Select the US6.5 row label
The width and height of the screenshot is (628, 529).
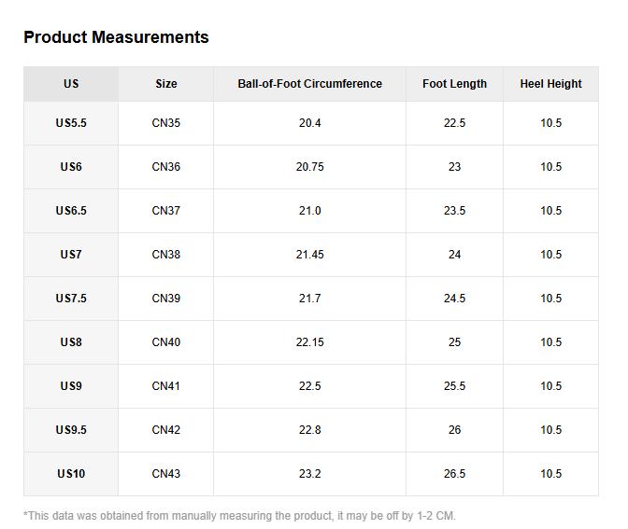[x=71, y=211]
